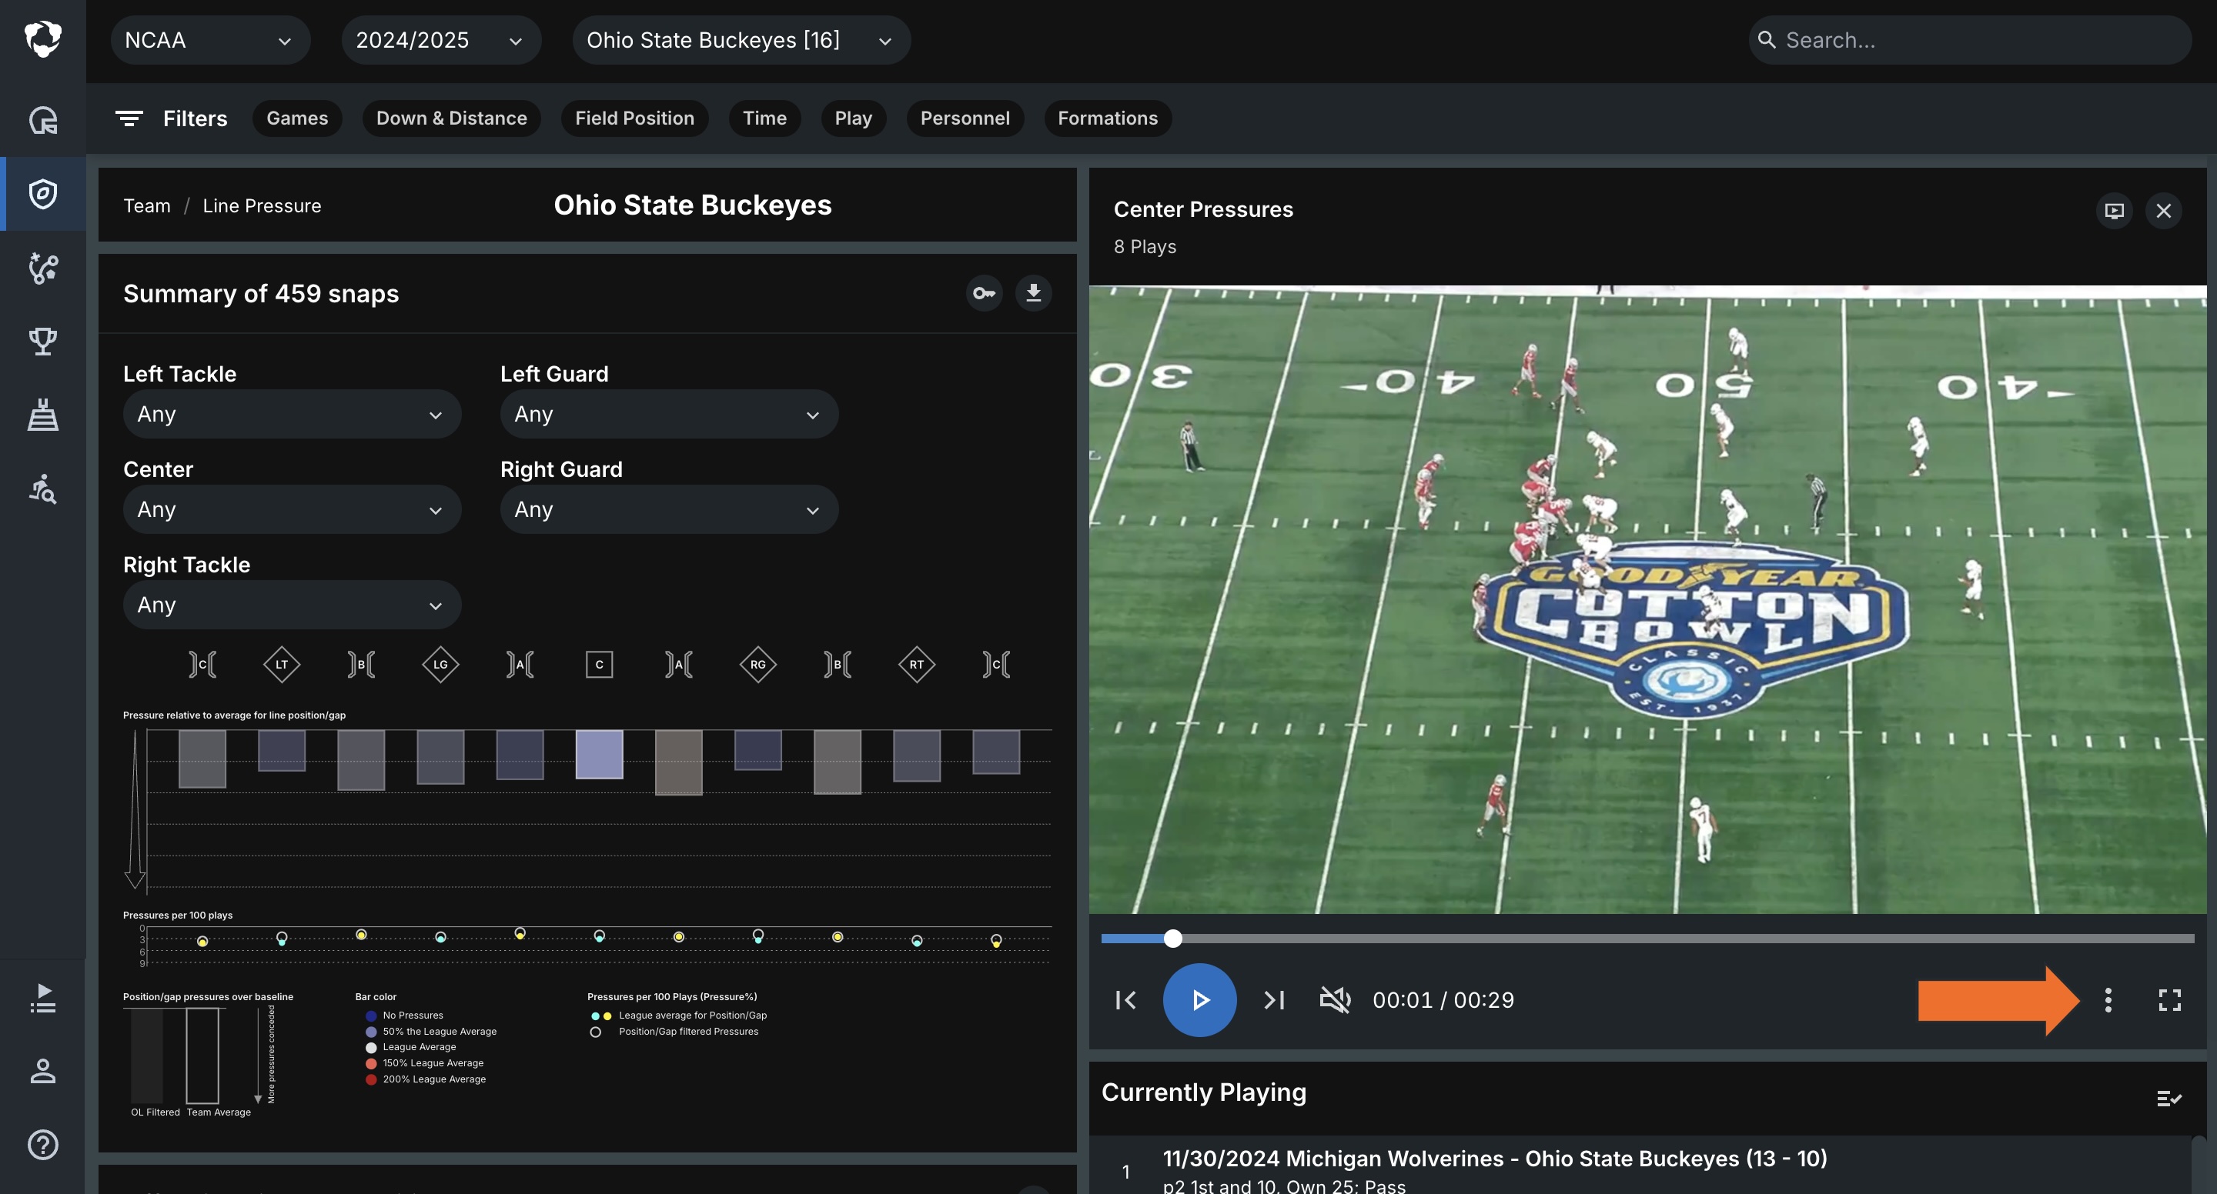Go to the Team breadcrumb link
The width and height of the screenshot is (2217, 1194).
[x=147, y=205]
